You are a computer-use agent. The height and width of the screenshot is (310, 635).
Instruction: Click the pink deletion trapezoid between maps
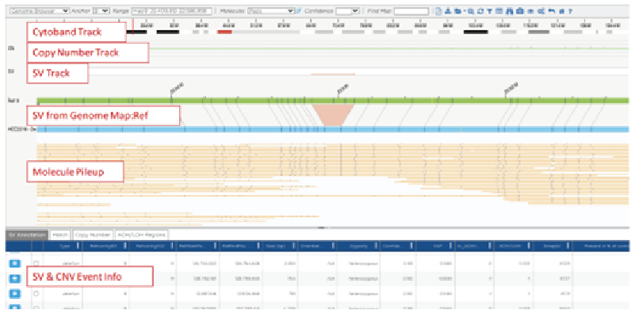pyautogui.click(x=333, y=115)
